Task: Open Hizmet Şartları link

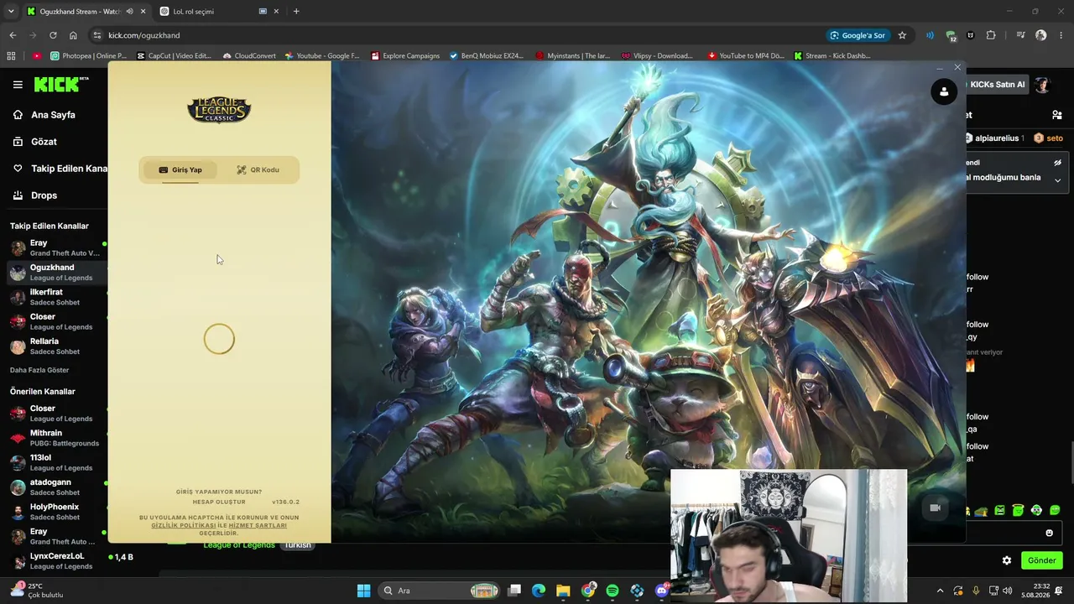Action: tap(258, 525)
